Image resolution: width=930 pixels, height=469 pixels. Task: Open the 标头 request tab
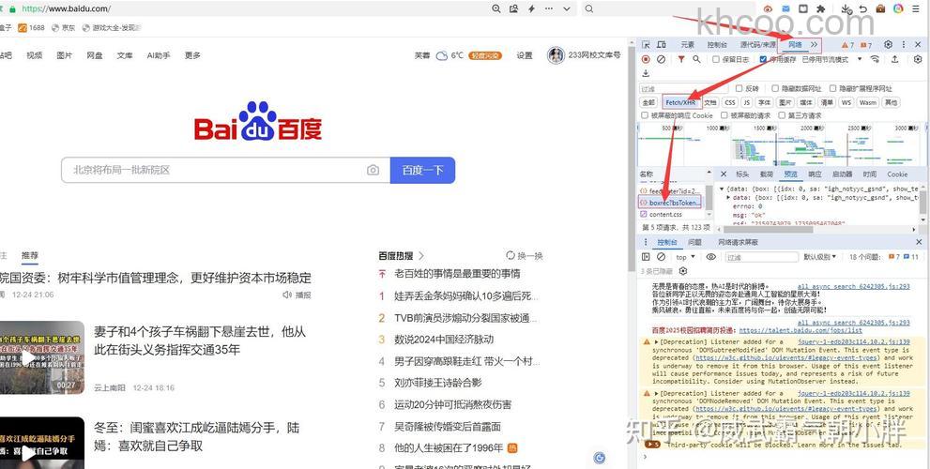(x=742, y=174)
